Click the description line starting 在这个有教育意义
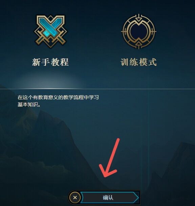This screenshot has height=206, width=195. point(58,98)
